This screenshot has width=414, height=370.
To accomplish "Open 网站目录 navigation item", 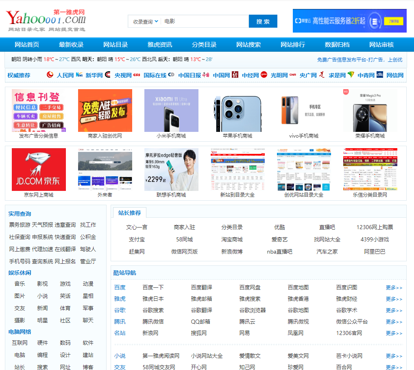I will pos(115,45).
